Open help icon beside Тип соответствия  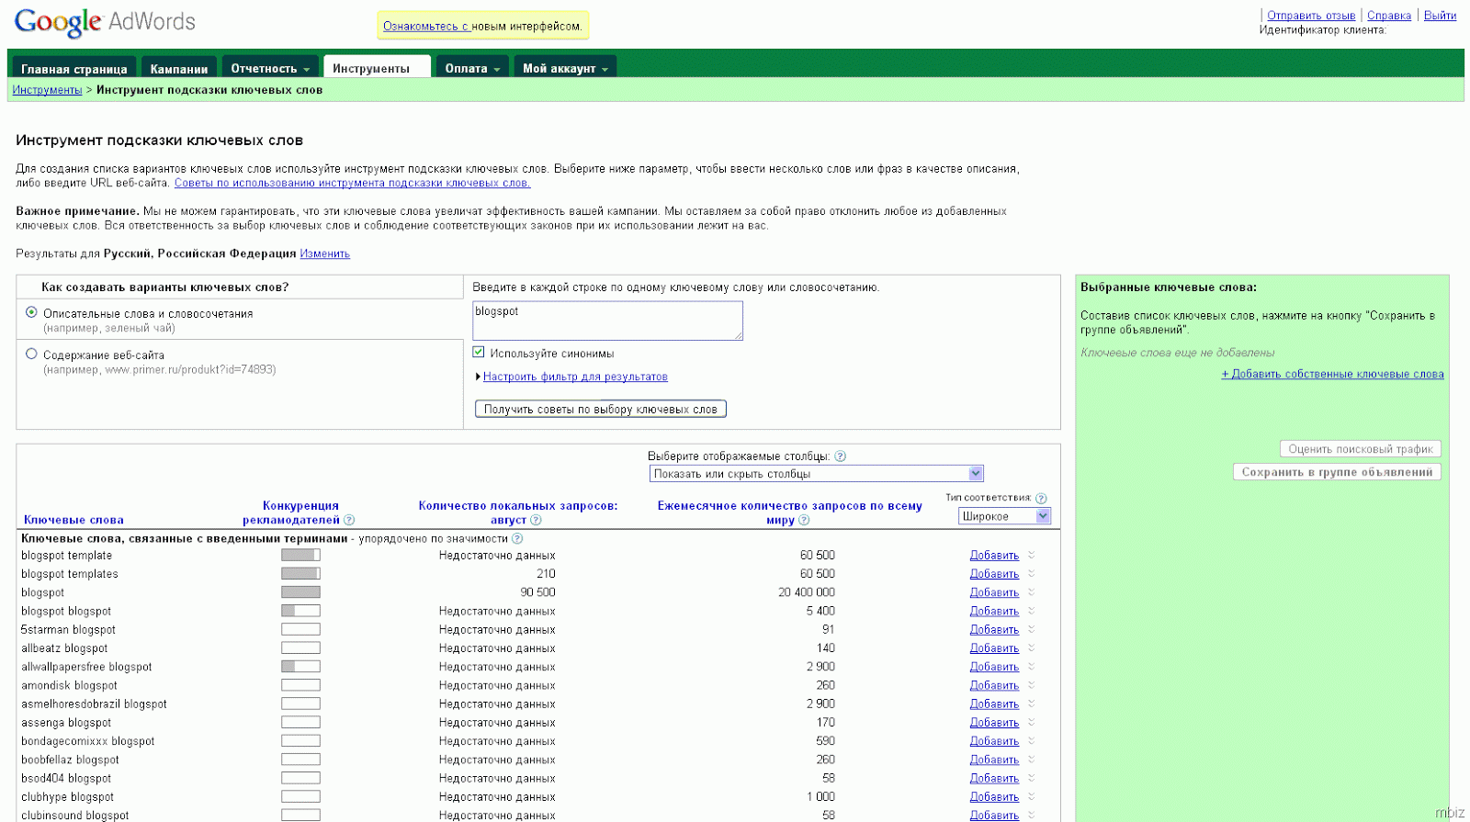coord(1041,498)
